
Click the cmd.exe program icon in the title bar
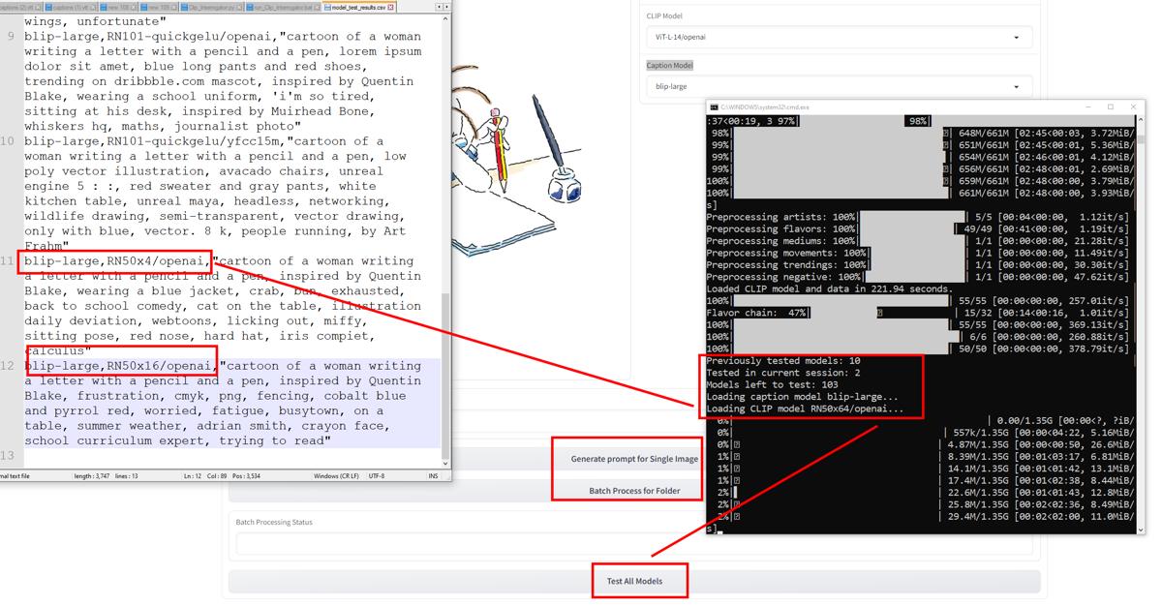pos(713,106)
